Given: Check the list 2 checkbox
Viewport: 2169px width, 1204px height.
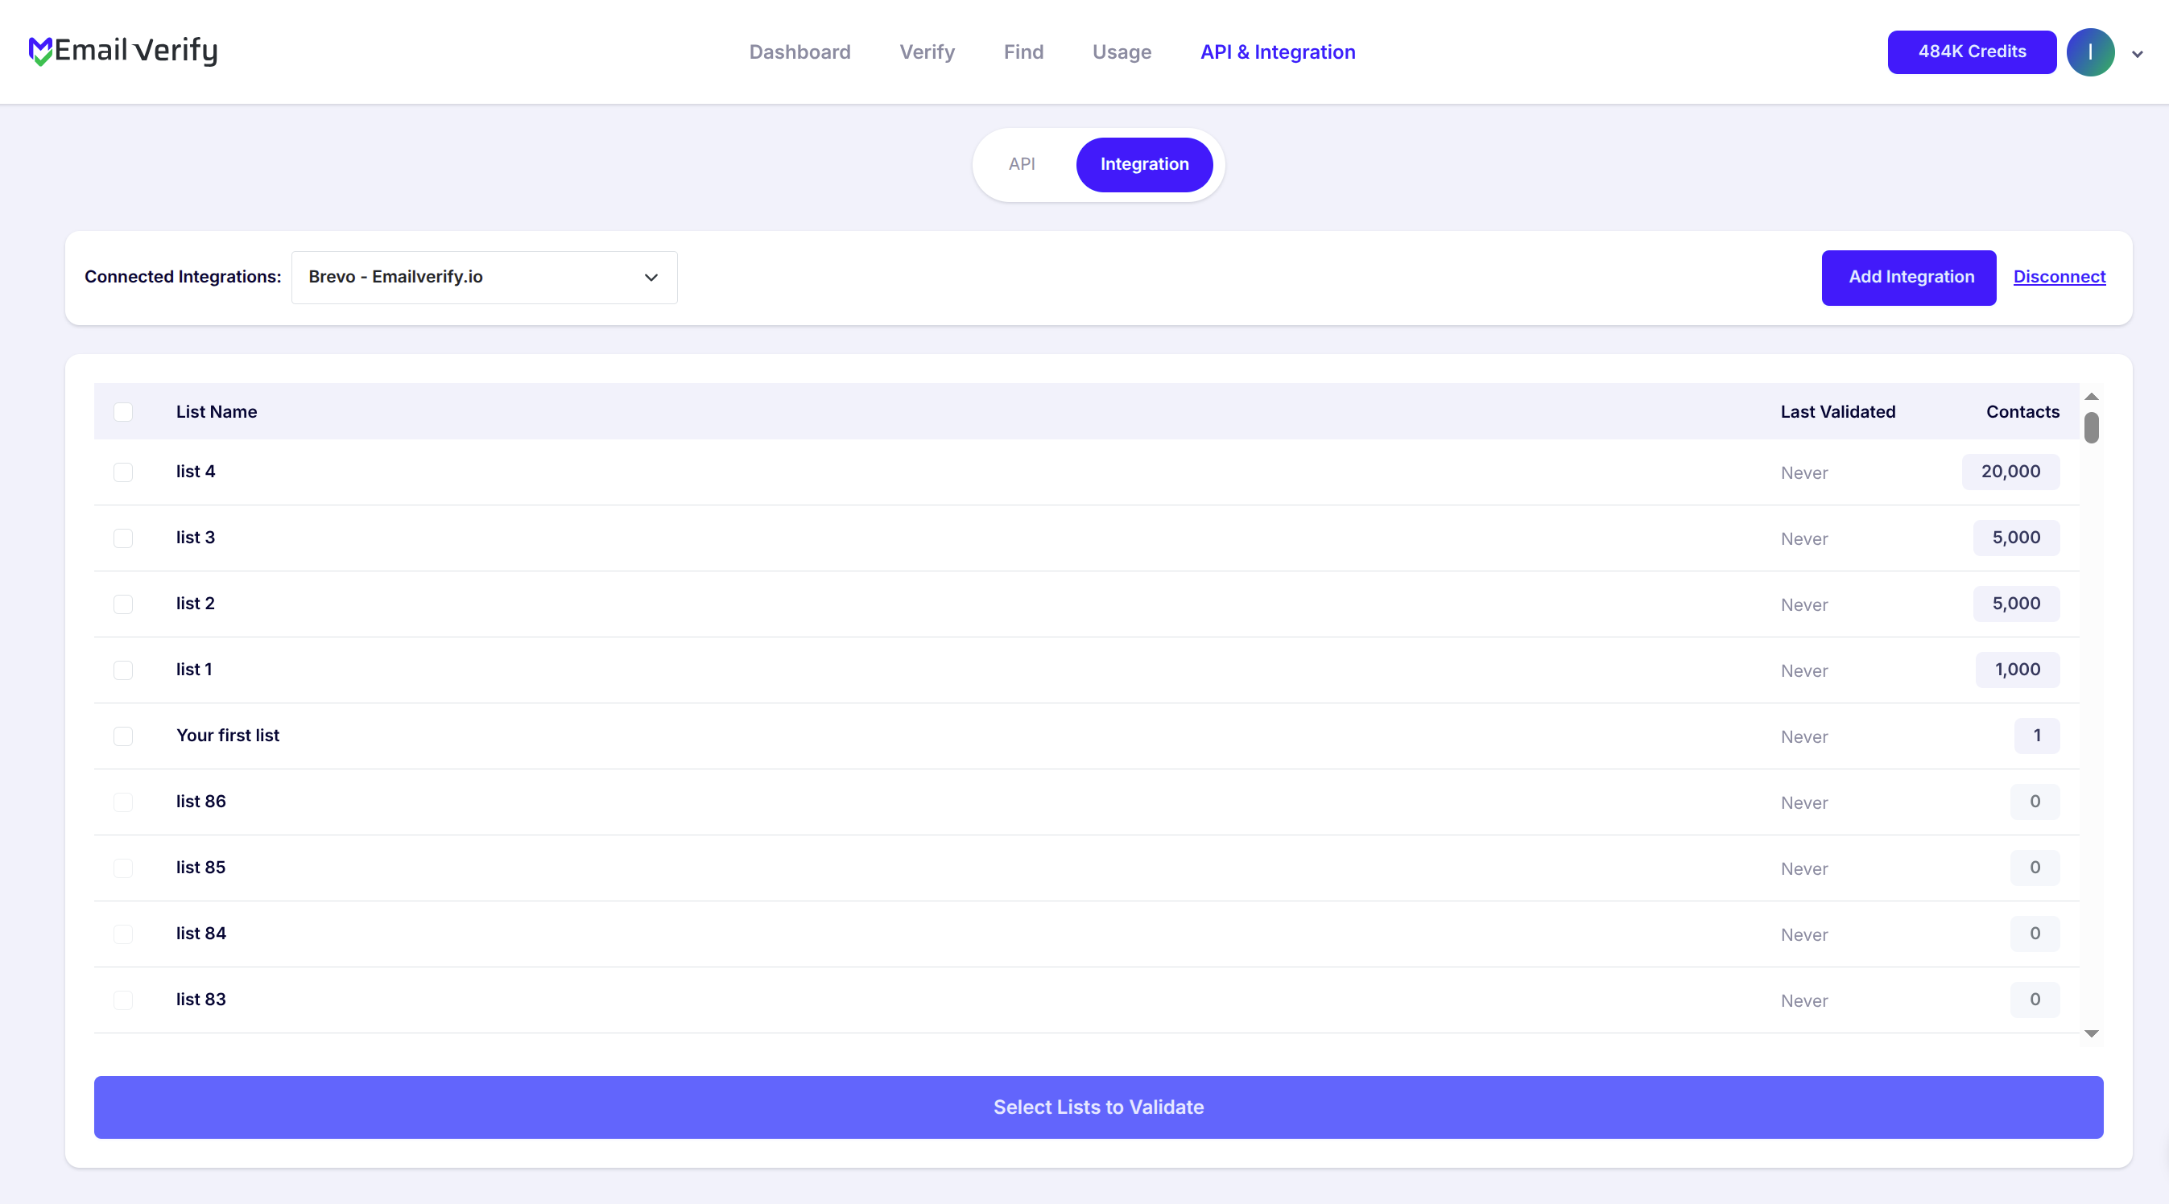Looking at the screenshot, I should [123, 604].
